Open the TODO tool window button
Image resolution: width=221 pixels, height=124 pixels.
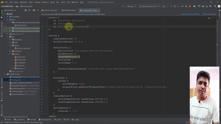[x=8, y=120]
